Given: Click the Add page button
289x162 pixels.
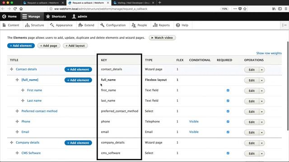Looking at the screenshot, I should pyautogui.click(x=49, y=45).
